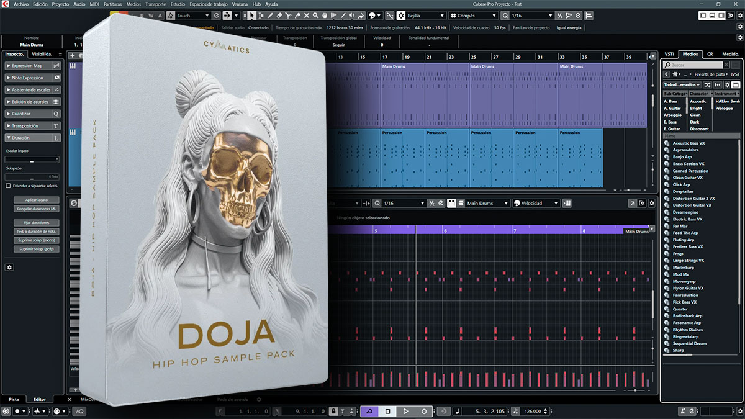Open the Rejilla snap type dropdown
This screenshot has height=419, width=745.
pyautogui.click(x=426, y=15)
